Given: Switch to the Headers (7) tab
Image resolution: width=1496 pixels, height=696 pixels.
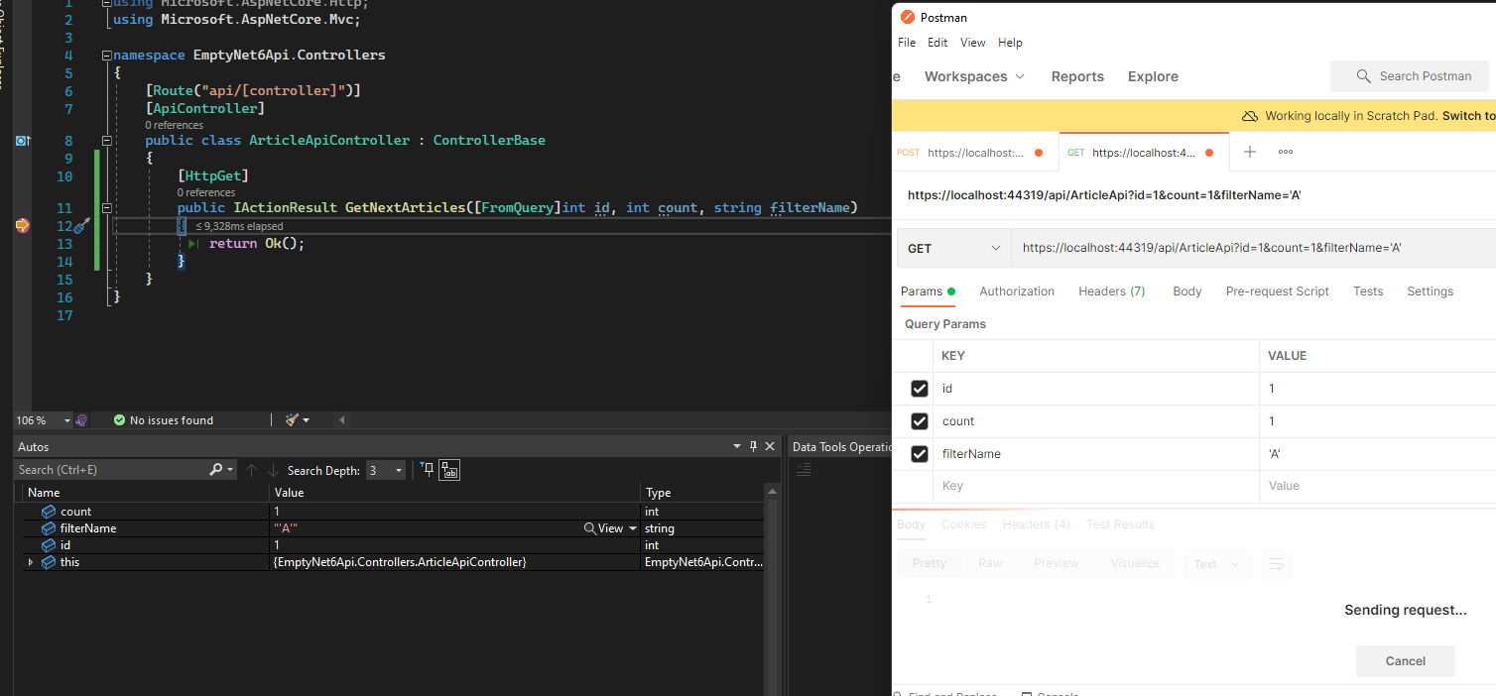Looking at the screenshot, I should 1111,291.
